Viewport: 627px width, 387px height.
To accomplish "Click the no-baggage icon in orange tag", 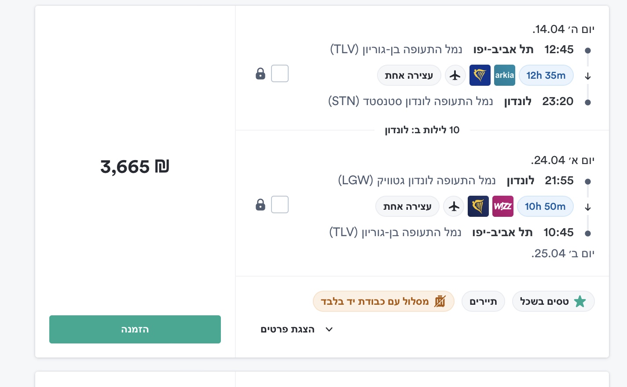I will (440, 301).
